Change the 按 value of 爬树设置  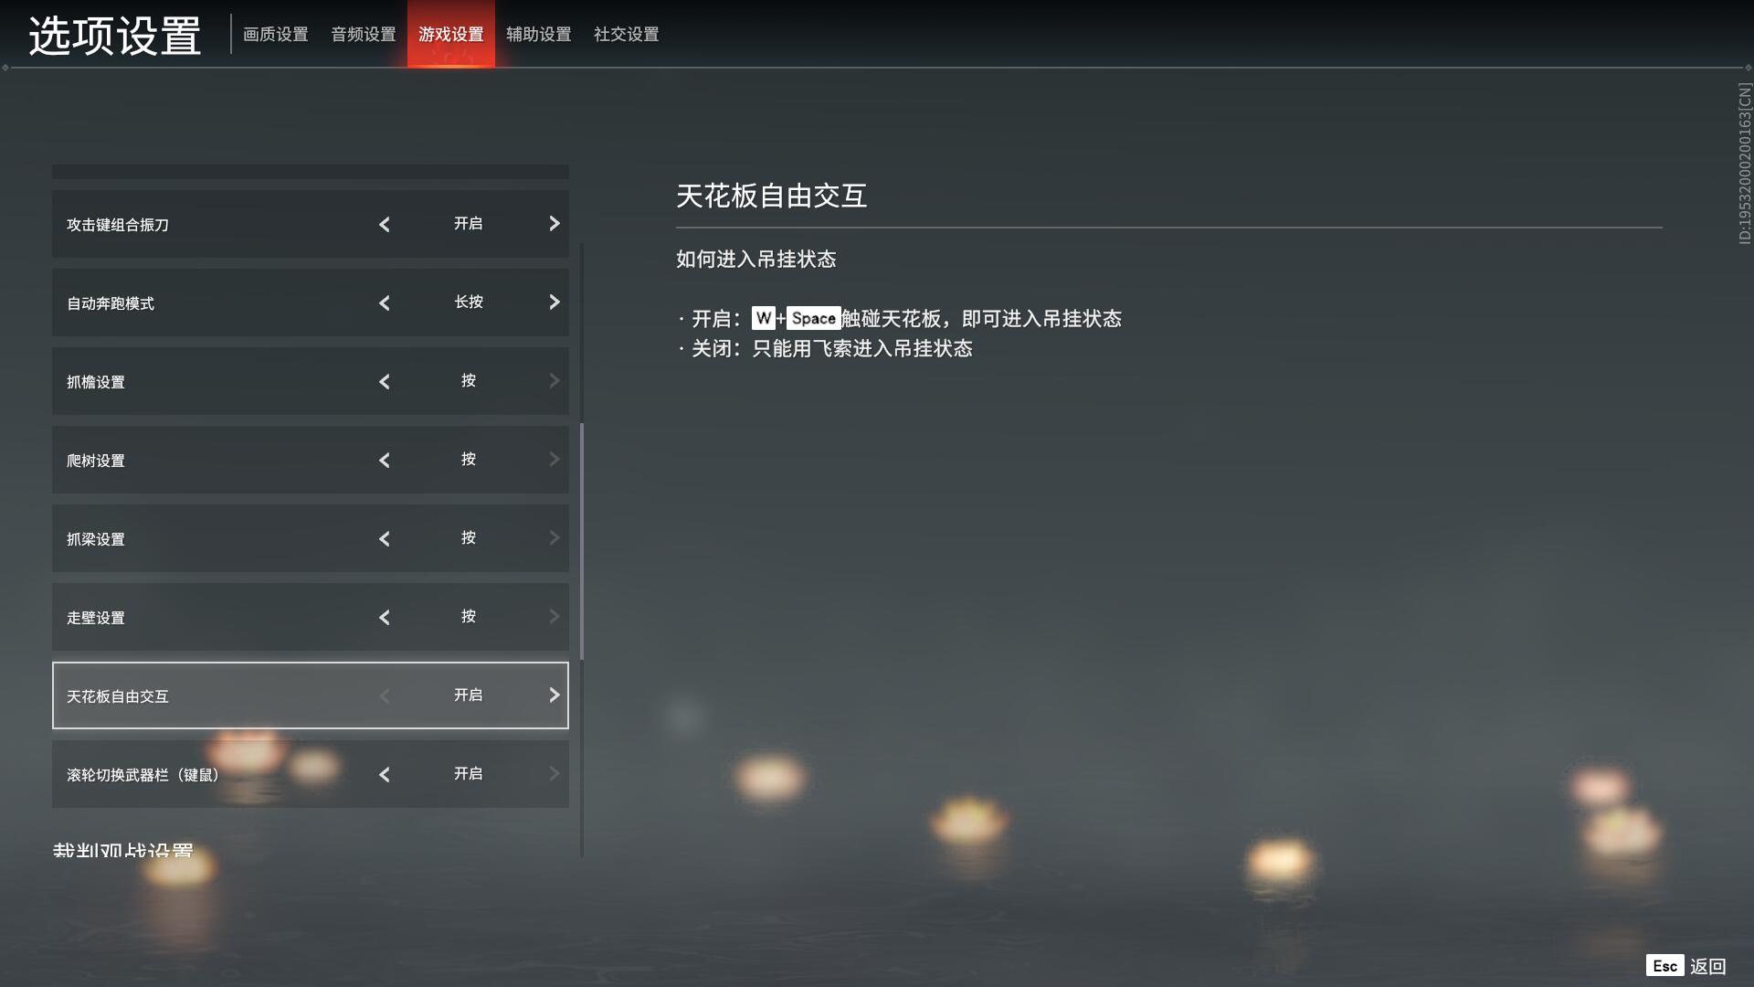pos(469,460)
